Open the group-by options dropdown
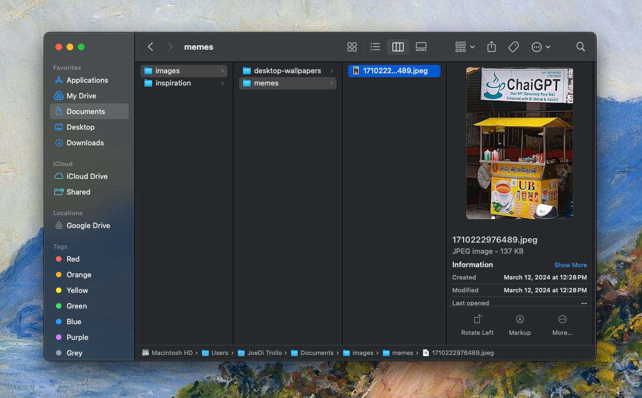 465,47
